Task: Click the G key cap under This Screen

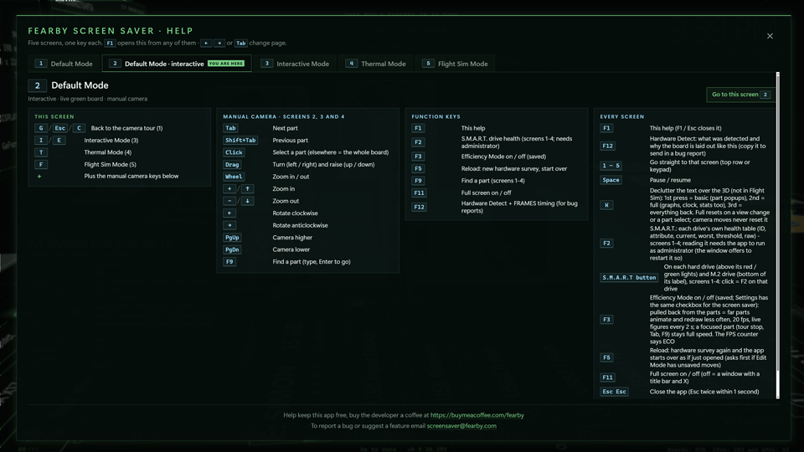Action: [41, 128]
